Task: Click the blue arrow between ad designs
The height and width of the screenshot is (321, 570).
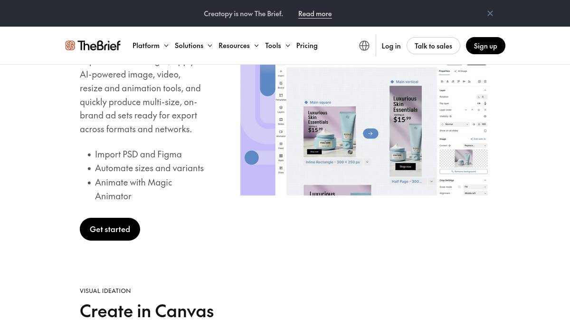Action: click(x=370, y=134)
